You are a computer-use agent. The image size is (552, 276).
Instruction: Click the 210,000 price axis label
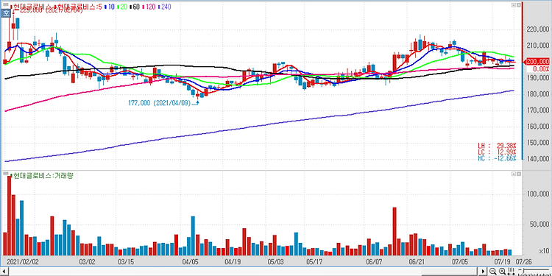[539, 46]
